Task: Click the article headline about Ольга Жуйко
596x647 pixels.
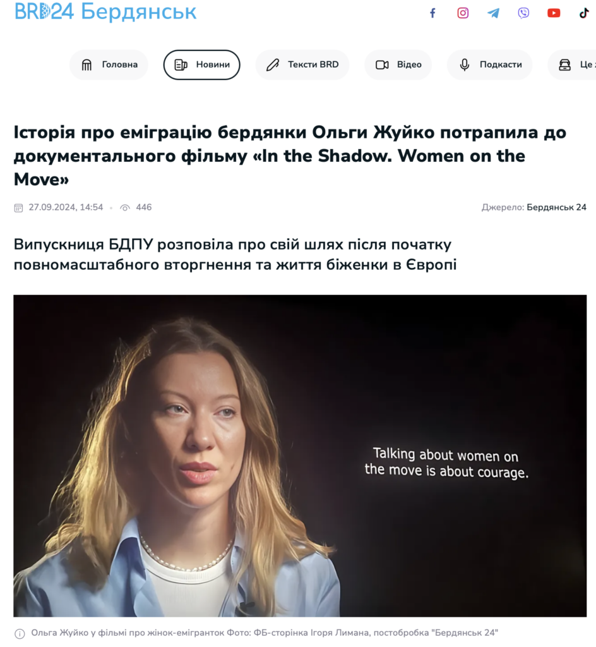Action: click(290, 155)
